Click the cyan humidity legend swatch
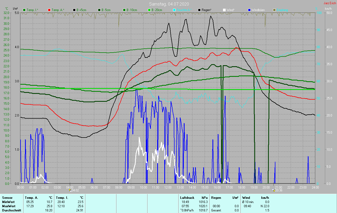The image size is (337, 213). pos(174,10)
